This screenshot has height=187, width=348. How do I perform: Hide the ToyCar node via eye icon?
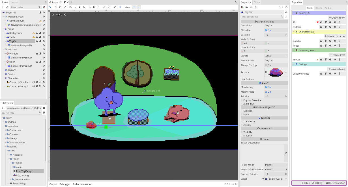44,41
